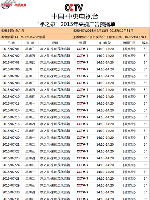Select the 日期 column header
The width and height of the screenshot is (150, 200).
11,43
